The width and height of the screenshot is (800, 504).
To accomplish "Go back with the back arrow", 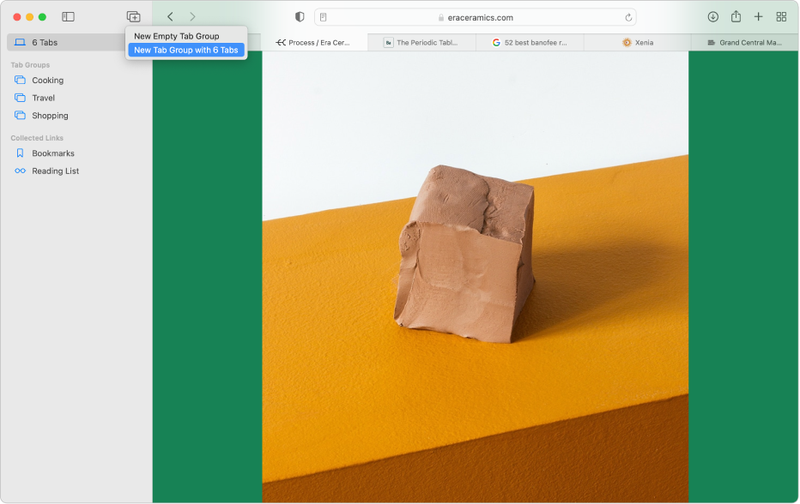I will tap(170, 17).
